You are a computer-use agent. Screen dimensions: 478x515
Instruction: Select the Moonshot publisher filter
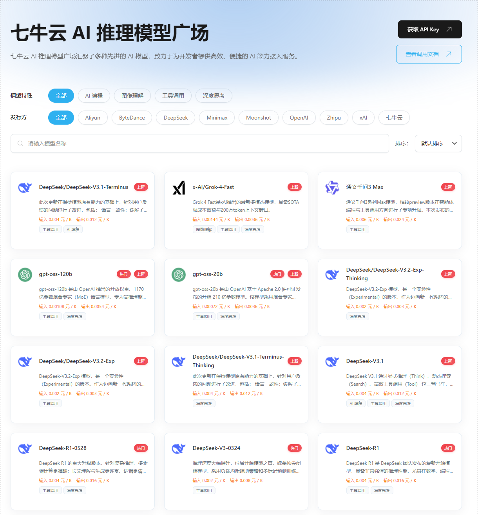pos(259,118)
